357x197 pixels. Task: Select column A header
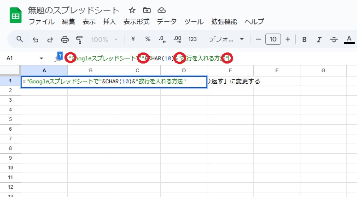tap(44, 70)
